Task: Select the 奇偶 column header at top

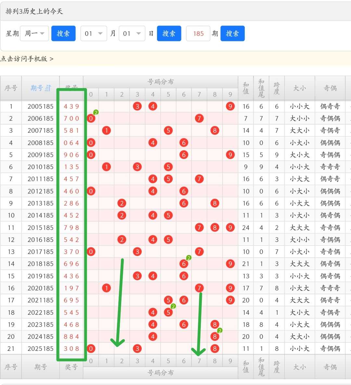Action: pos(330,88)
